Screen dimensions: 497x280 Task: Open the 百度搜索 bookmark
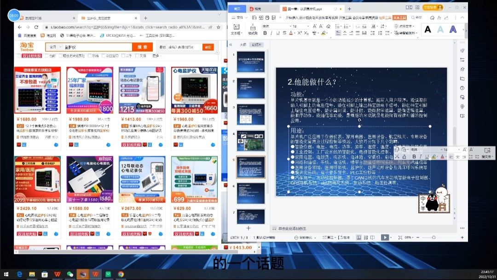[x=27, y=35]
